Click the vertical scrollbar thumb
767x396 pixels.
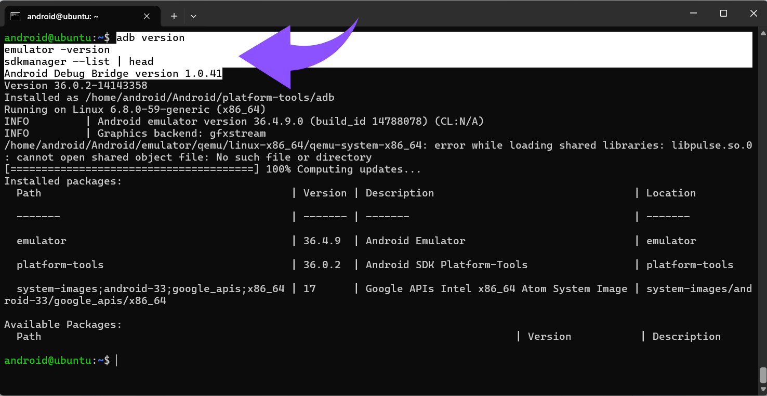[x=763, y=374]
